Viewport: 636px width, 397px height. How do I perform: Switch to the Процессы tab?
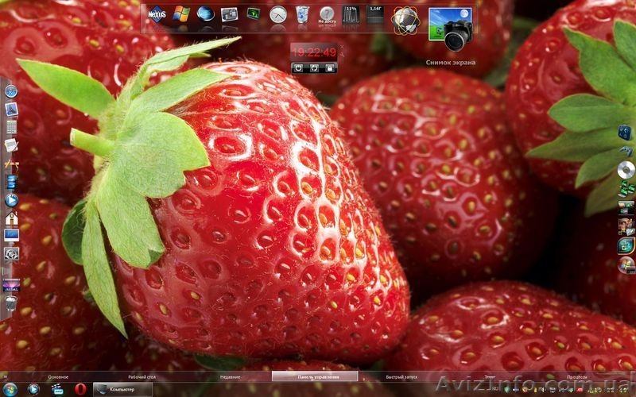[x=577, y=376]
